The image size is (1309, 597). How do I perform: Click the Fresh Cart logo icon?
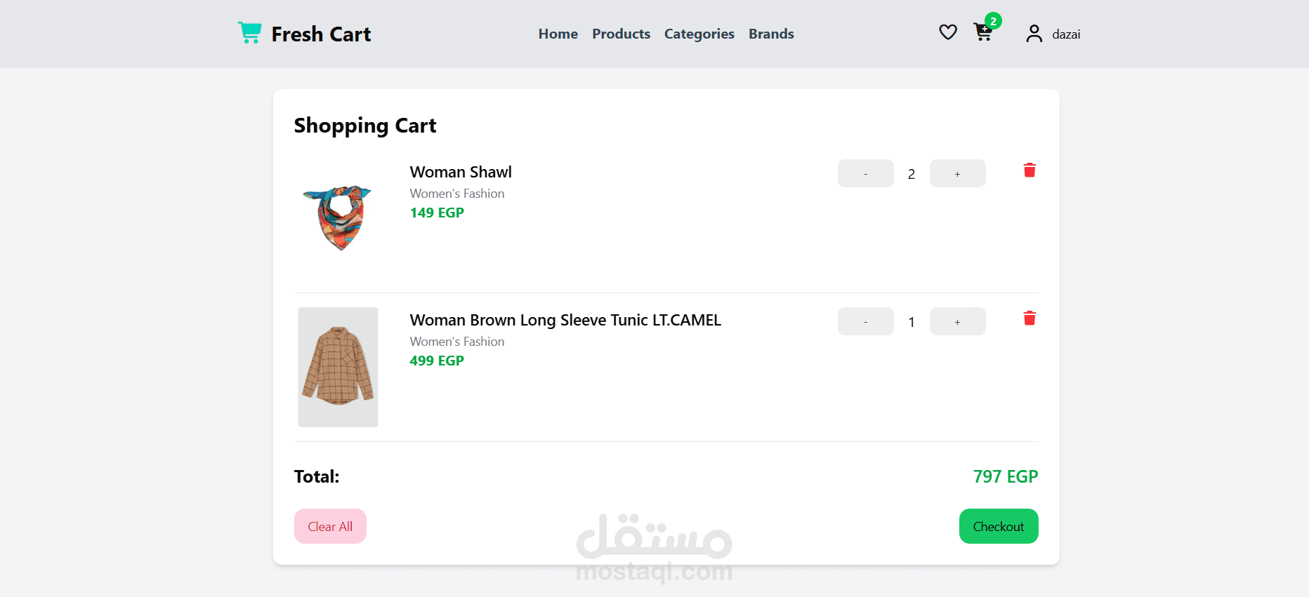tap(249, 33)
